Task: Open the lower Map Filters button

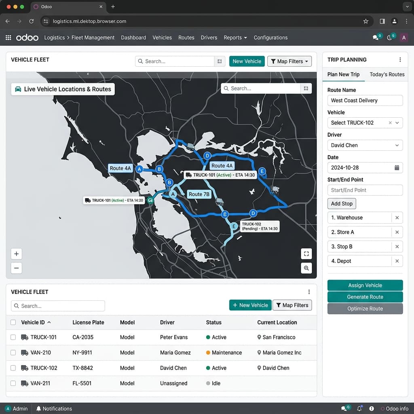Action: pyautogui.click(x=292, y=305)
